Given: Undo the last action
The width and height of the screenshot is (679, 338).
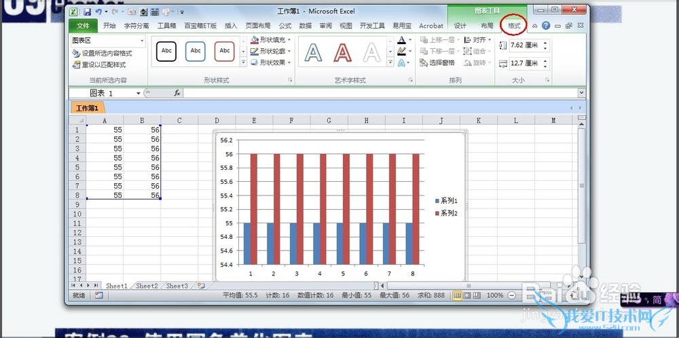Looking at the screenshot, I should (98, 12).
